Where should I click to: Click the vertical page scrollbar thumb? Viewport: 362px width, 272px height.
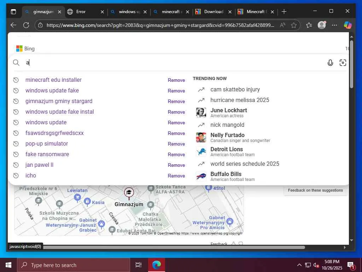tap(351, 64)
